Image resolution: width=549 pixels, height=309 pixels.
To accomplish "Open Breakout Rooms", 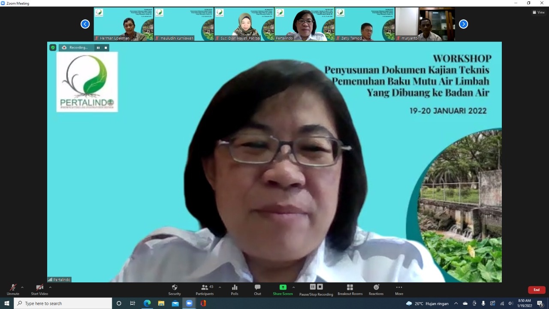I will [350, 290].
